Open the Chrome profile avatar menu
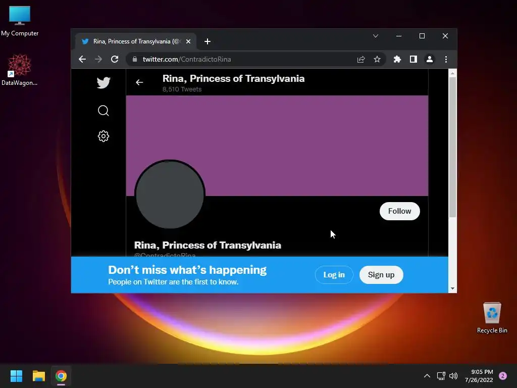The height and width of the screenshot is (388, 517). [x=430, y=60]
